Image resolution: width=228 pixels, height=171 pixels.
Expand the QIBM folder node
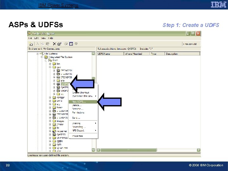50,141
